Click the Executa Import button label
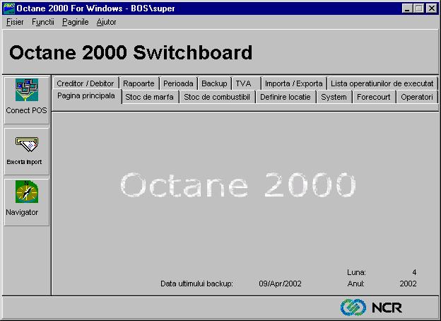 click(24, 162)
